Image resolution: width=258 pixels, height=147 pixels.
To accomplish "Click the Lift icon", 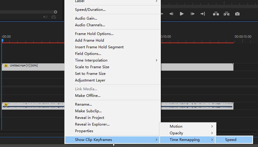I will [216, 14].
